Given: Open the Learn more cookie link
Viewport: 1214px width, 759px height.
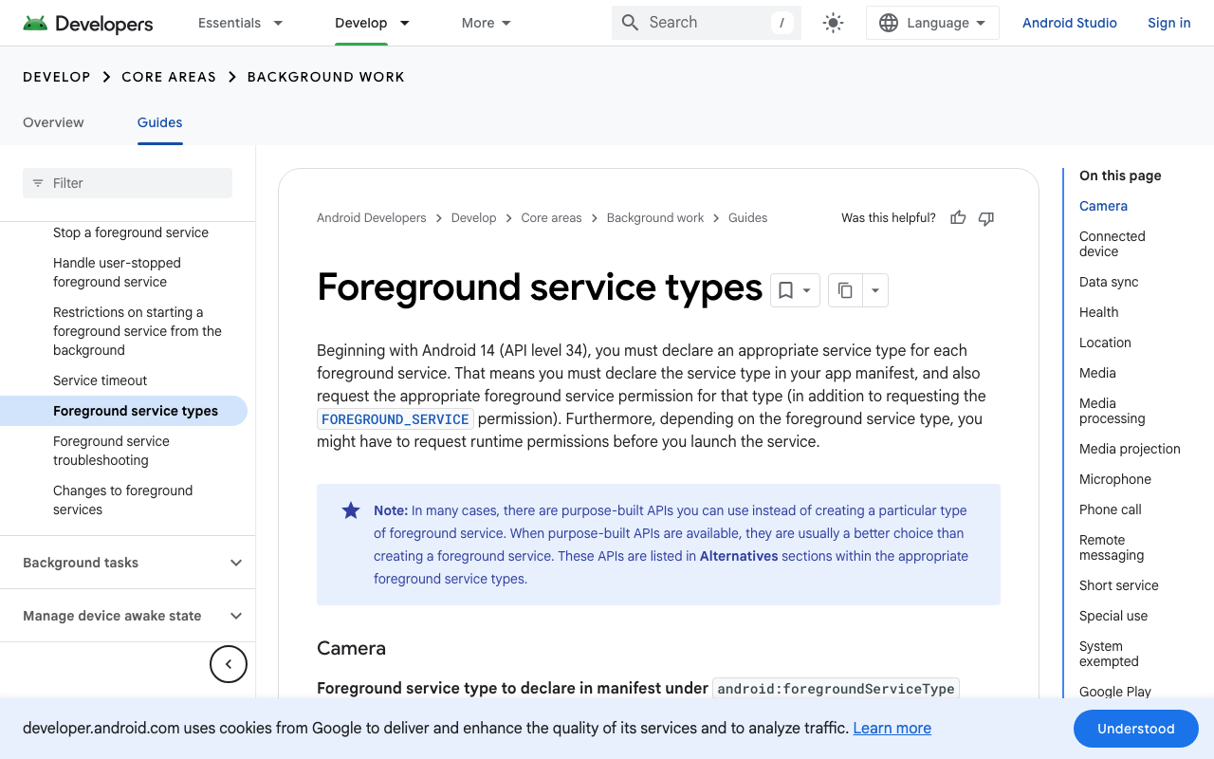Looking at the screenshot, I should click(x=892, y=728).
